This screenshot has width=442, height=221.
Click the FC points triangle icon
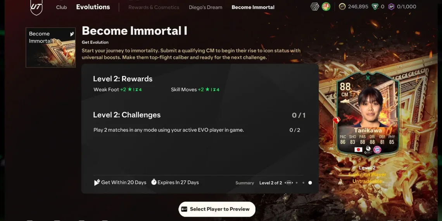(x=375, y=7)
